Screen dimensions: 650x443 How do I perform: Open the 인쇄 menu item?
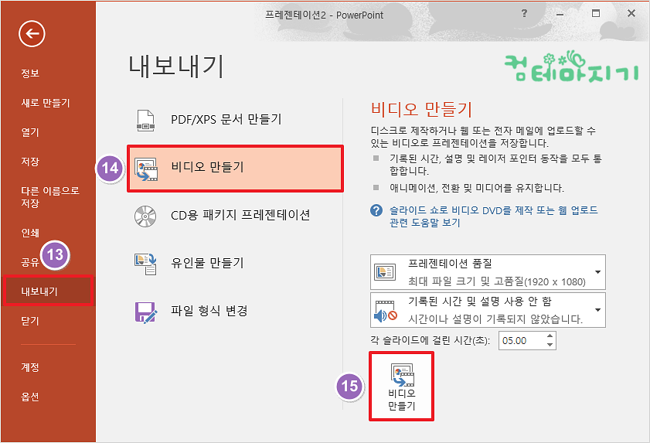pos(30,233)
